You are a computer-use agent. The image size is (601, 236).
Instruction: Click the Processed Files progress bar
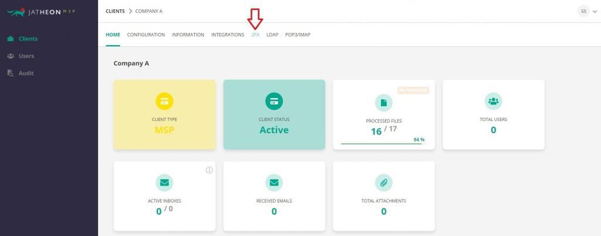tap(383, 144)
